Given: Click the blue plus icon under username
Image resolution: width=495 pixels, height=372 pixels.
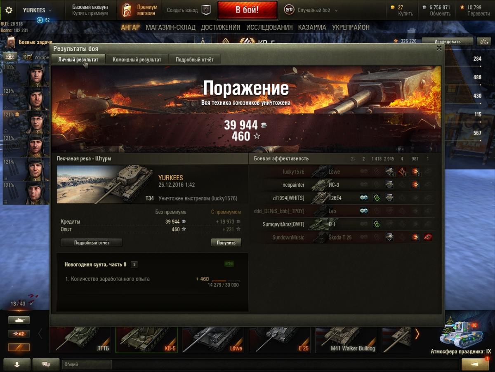Looking at the screenshot, I should click(x=40, y=20).
